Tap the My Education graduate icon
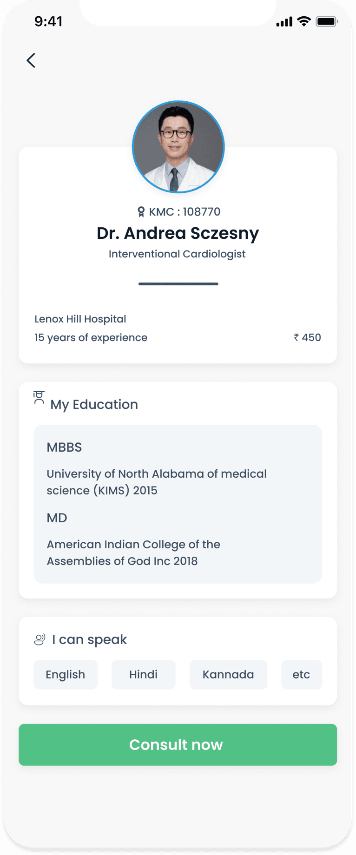The height and width of the screenshot is (855, 356). (39, 397)
